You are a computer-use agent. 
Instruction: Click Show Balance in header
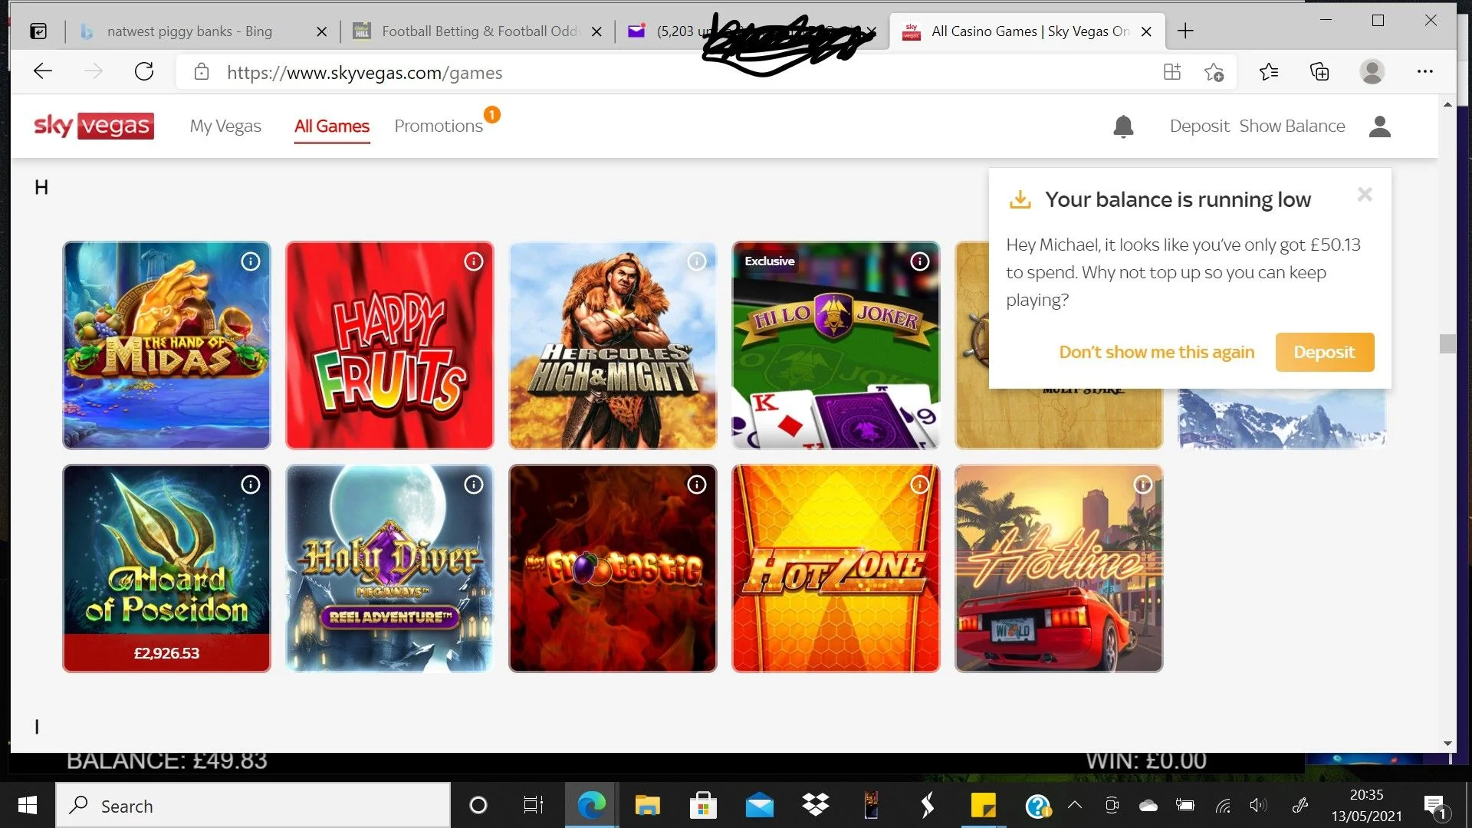(x=1293, y=127)
